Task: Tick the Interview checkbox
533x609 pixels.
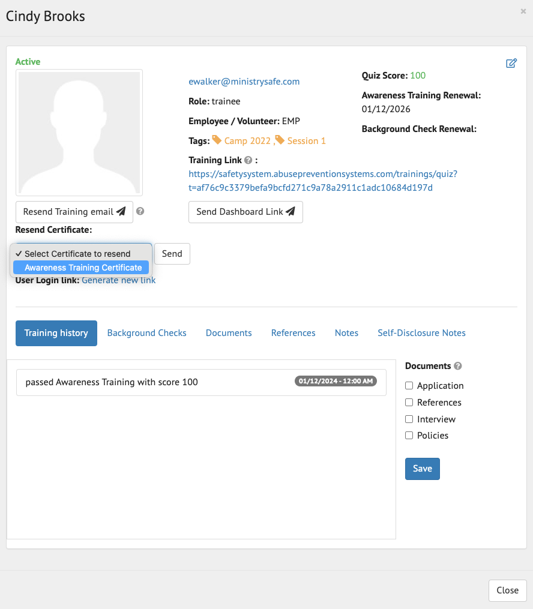Action: pyautogui.click(x=409, y=419)
